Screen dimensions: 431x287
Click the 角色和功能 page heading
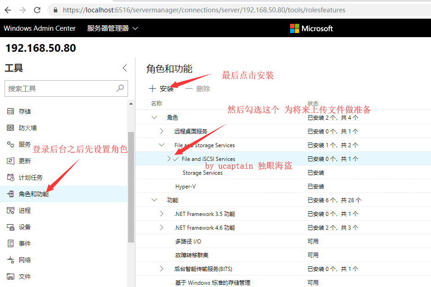[169, 69]
